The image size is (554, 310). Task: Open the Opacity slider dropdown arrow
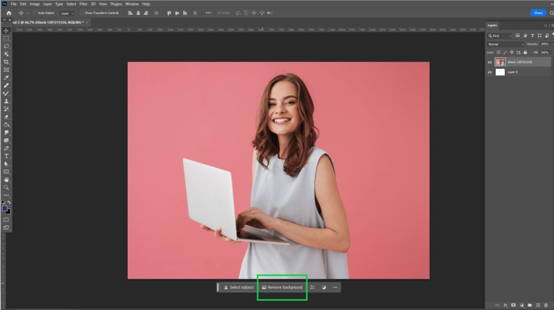pos(552,44)
